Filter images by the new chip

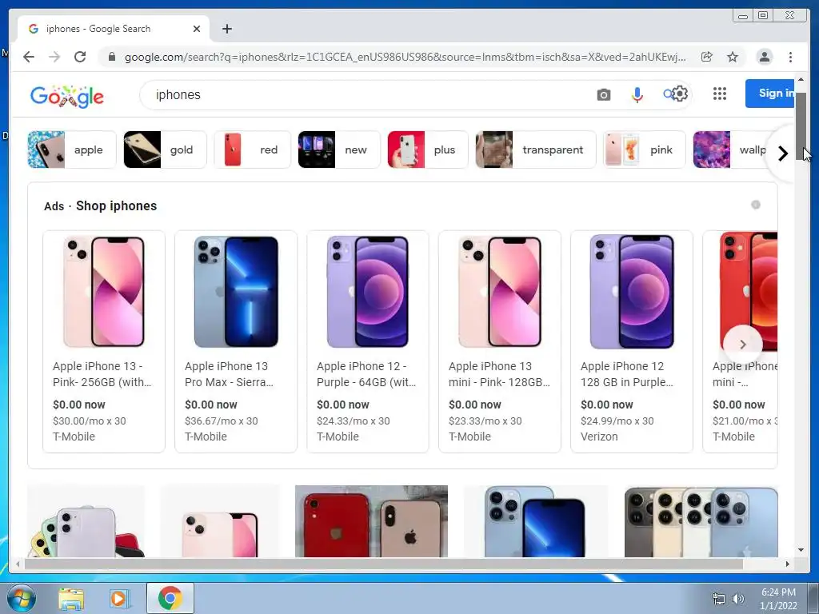coord(339,150)
